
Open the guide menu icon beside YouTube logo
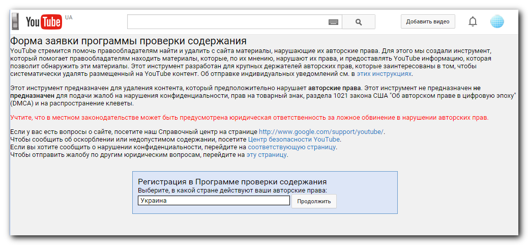pos(15,22)
